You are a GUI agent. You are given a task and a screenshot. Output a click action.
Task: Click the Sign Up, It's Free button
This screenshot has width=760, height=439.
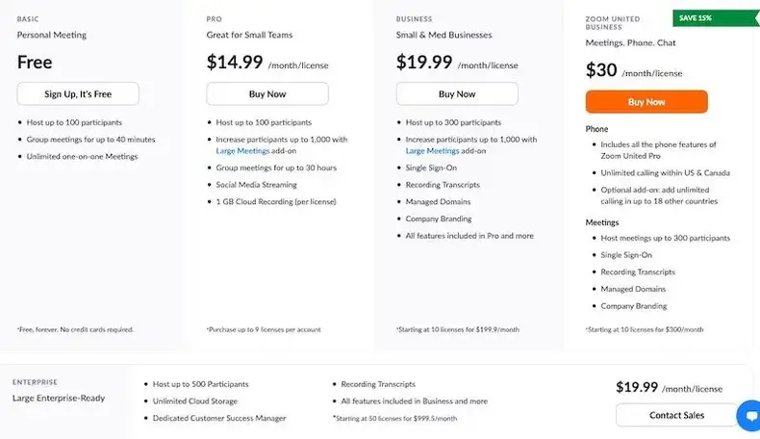(x=78, y=93)
